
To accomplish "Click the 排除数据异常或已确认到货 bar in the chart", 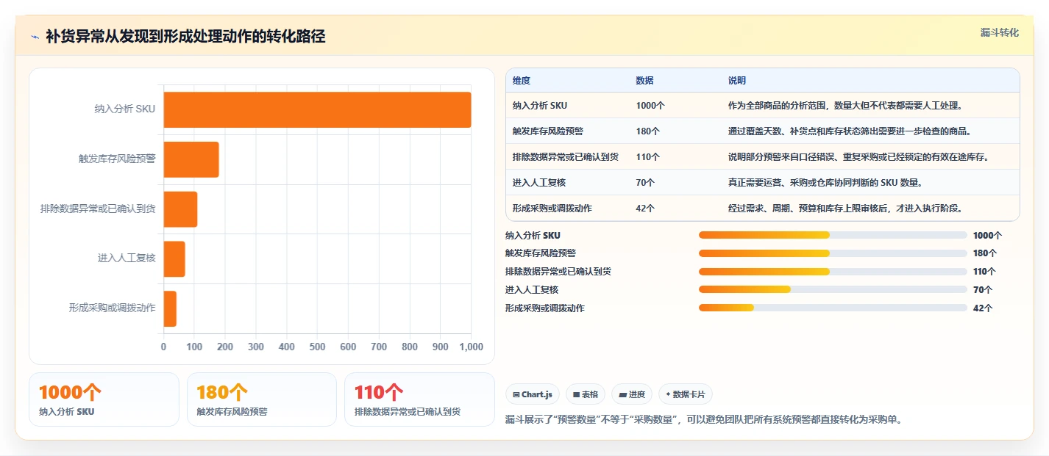I will coord(180,209).
